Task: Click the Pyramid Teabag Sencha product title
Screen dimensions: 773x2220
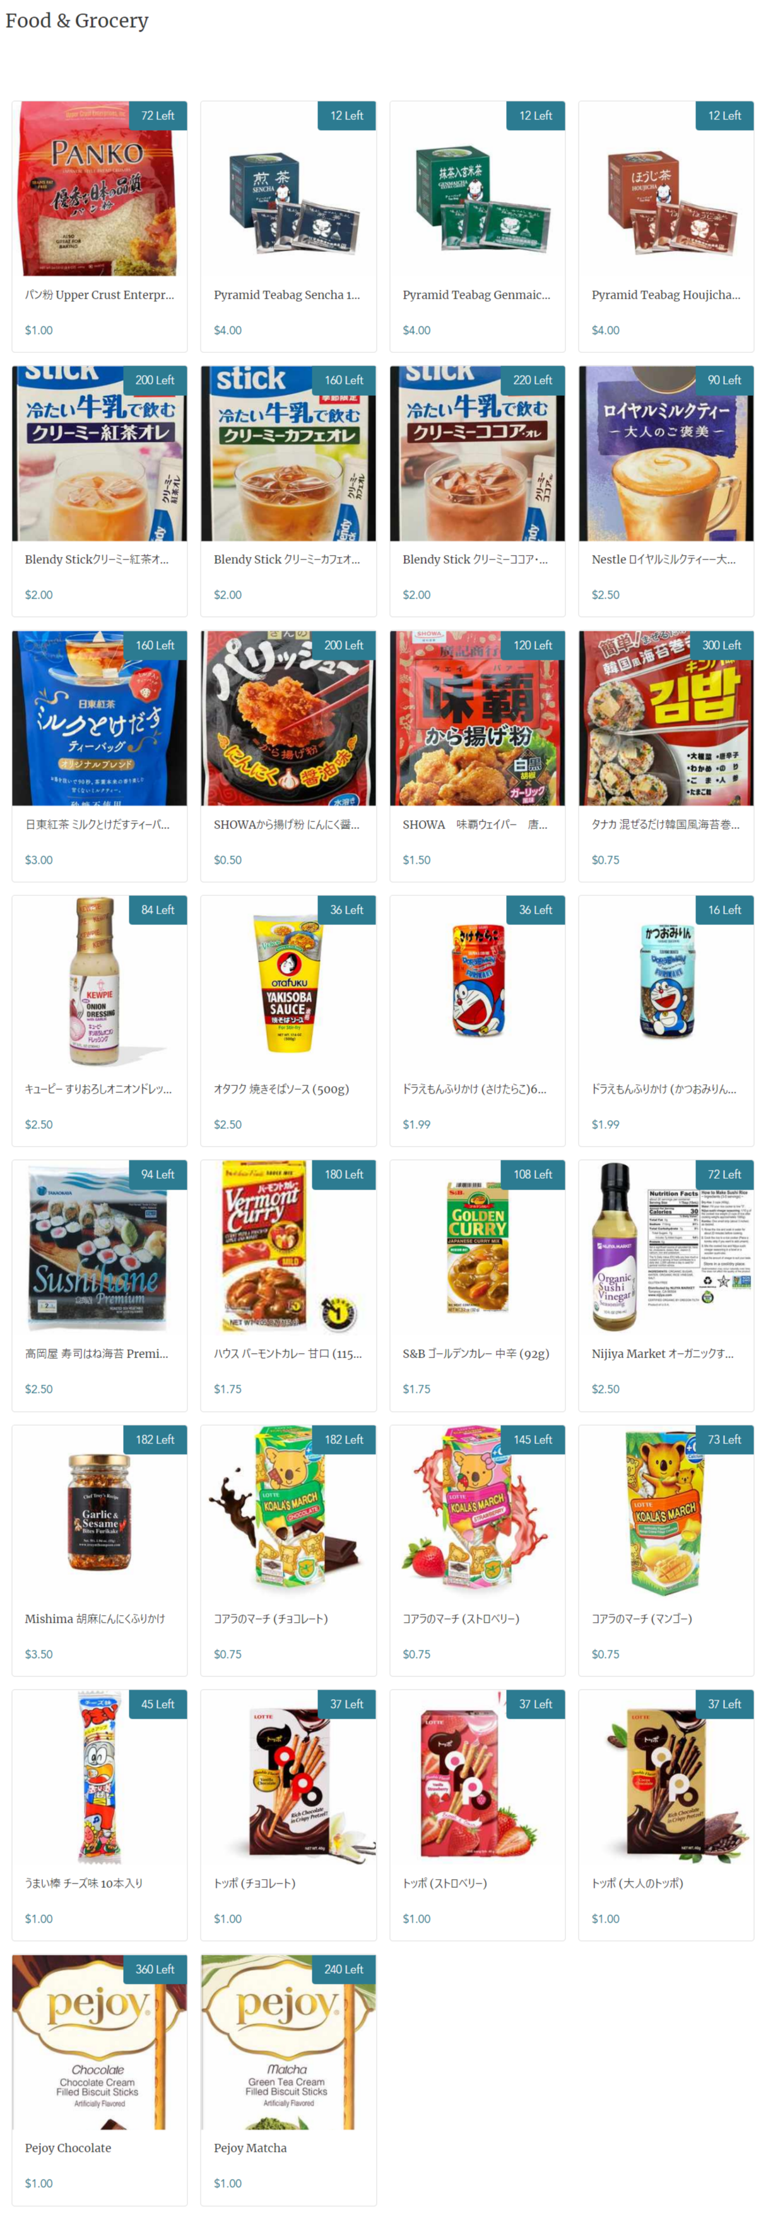Action: click(x=286, y=295)
